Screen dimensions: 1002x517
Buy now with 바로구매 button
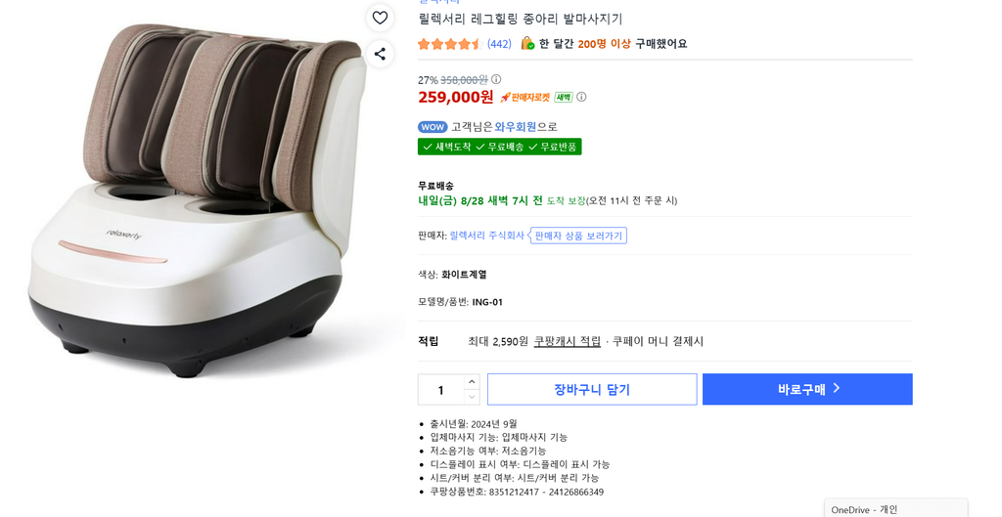pos(807,389)
